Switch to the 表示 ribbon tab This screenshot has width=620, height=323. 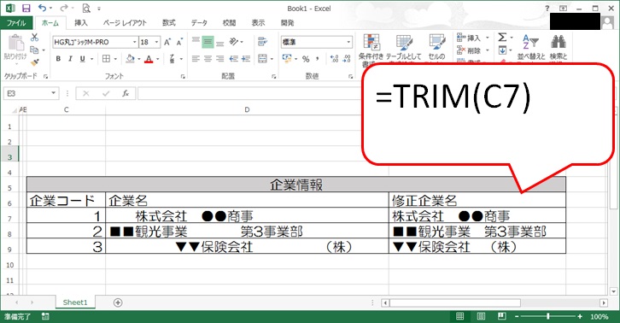[x=258, y=23]
